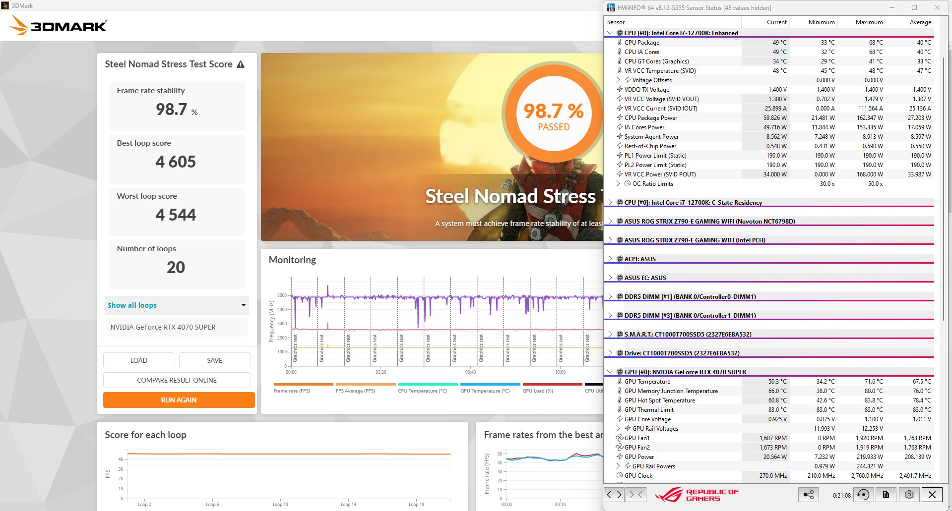Expand the S.M.A.R.T. CT1000T700SSD5 group
952x511 pixels.
coord(610,334)
